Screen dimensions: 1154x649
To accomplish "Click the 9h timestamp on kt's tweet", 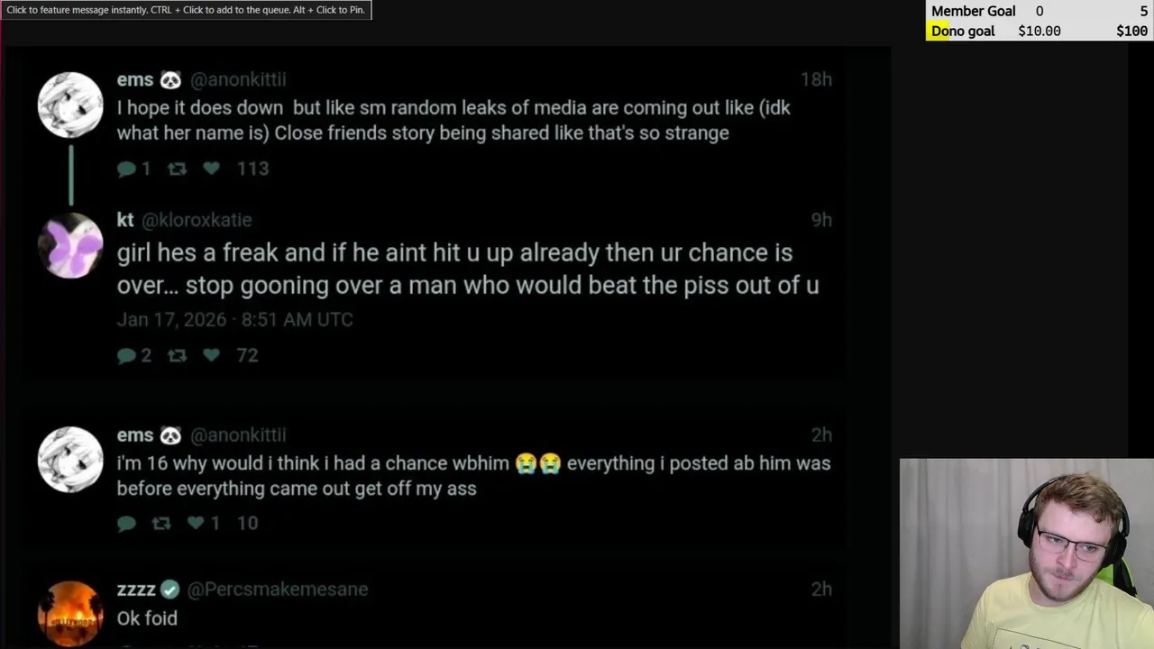I will point(820,220).
